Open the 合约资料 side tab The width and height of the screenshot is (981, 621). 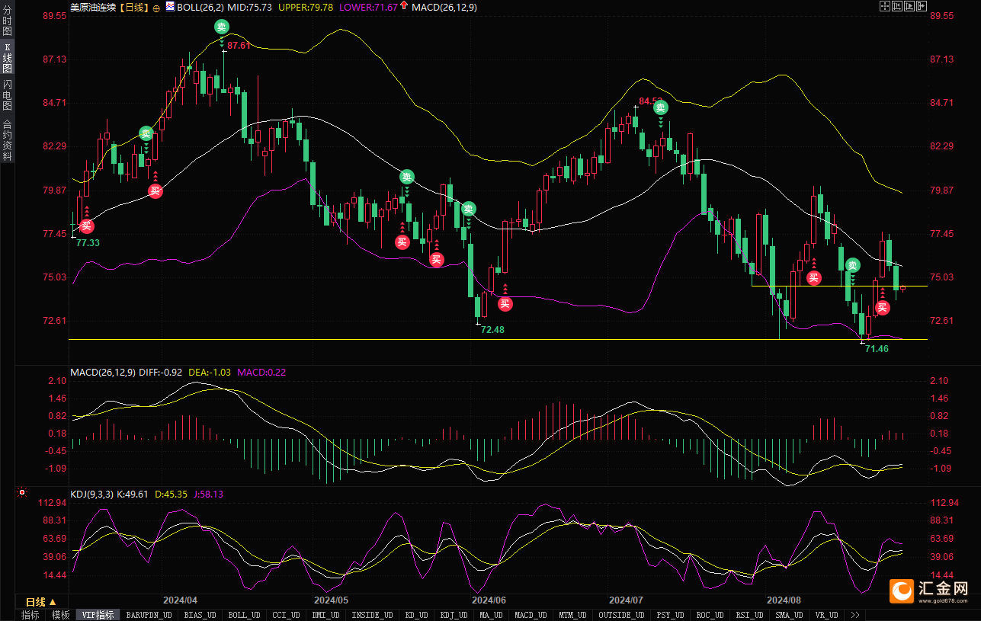click(x=7, y=139)
